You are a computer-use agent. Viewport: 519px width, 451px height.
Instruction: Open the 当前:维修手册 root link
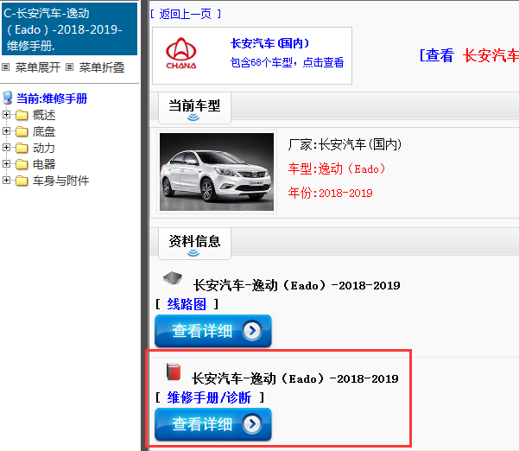(x=52, y=98)
